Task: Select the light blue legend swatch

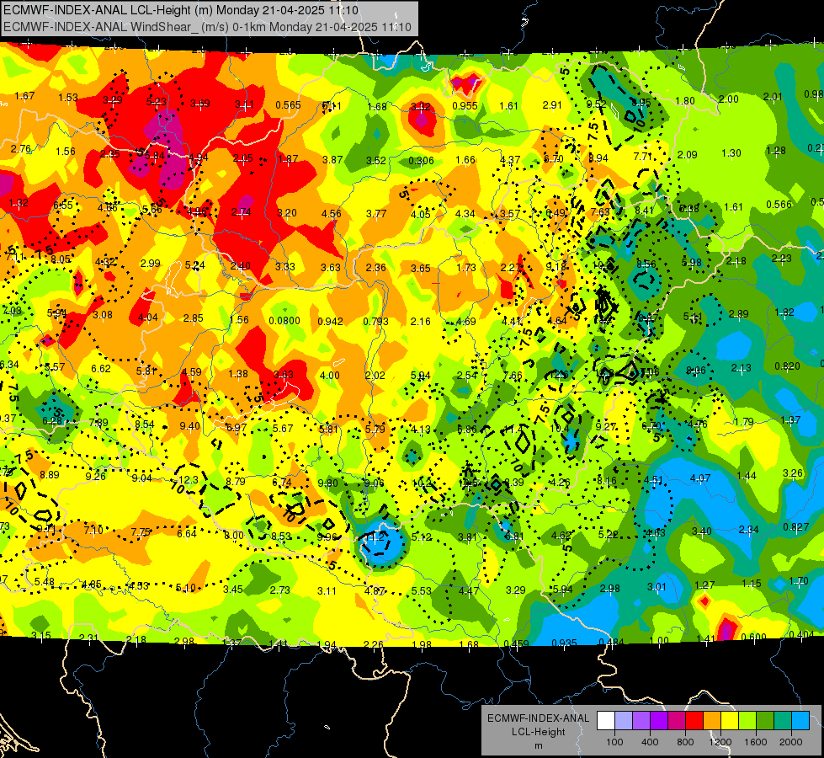Action: 801,721
